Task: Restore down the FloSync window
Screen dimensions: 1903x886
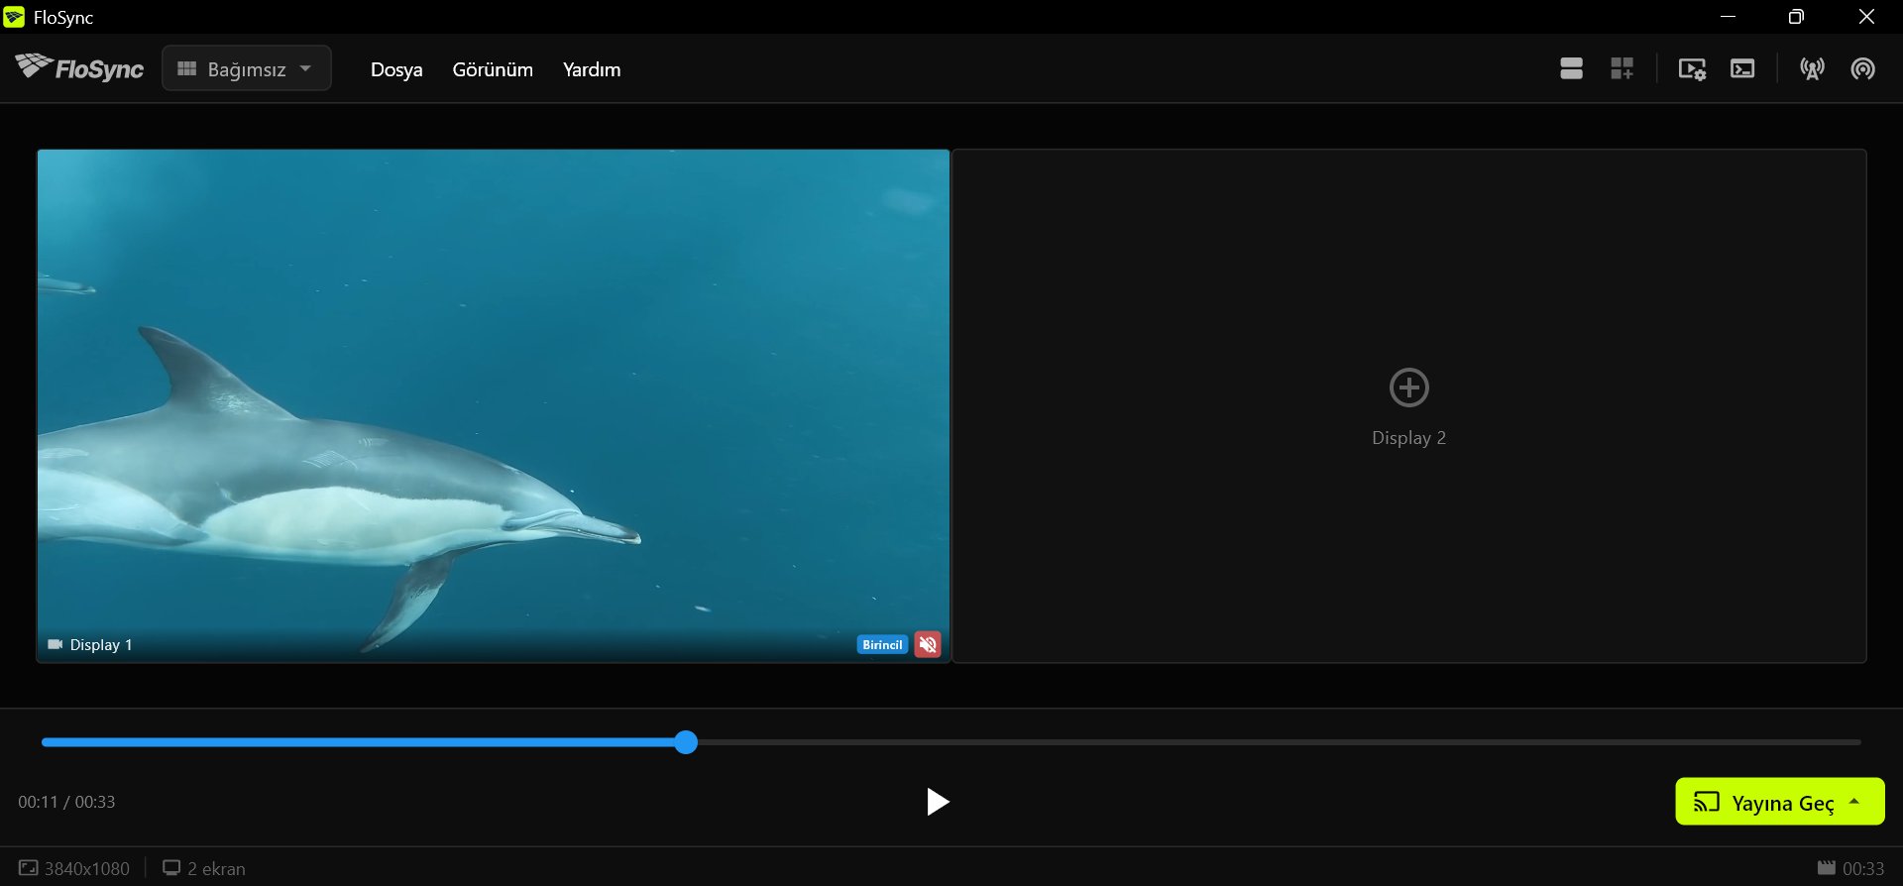Action: [1796, 17]
